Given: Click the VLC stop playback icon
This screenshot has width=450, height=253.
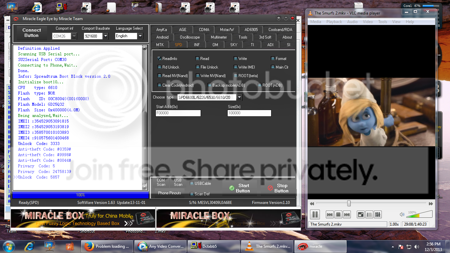Looking at the screenshot, I should [x=338, y=215].
